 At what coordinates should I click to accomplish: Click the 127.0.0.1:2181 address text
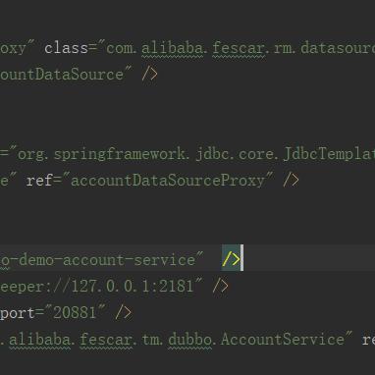133,287
